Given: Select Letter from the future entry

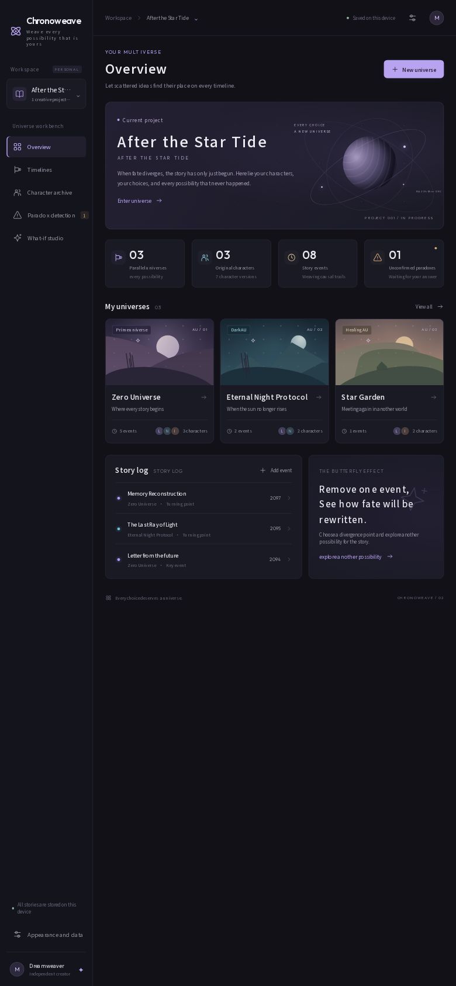Looking at the screenshot, I should point(203,560).
